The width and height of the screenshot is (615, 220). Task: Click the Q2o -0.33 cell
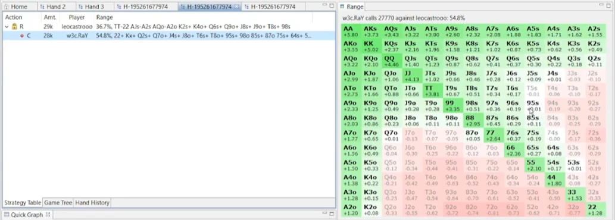click(x=392, y=210)
